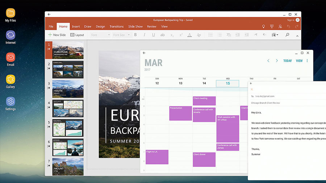Switch to the View tab
Image resolution: width=326 pixels, height=183 pixels.
point(164,26)
